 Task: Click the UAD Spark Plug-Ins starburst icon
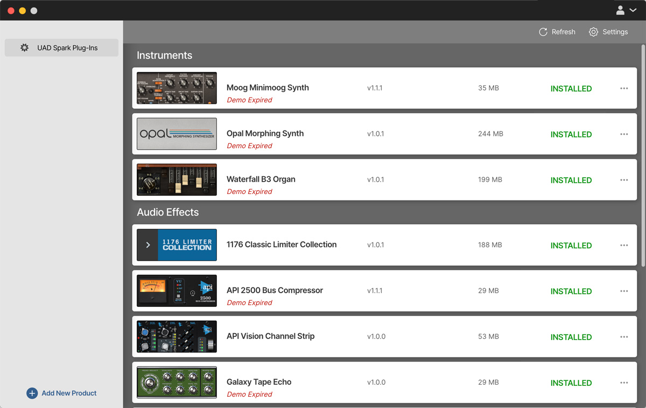coord(24,47)
